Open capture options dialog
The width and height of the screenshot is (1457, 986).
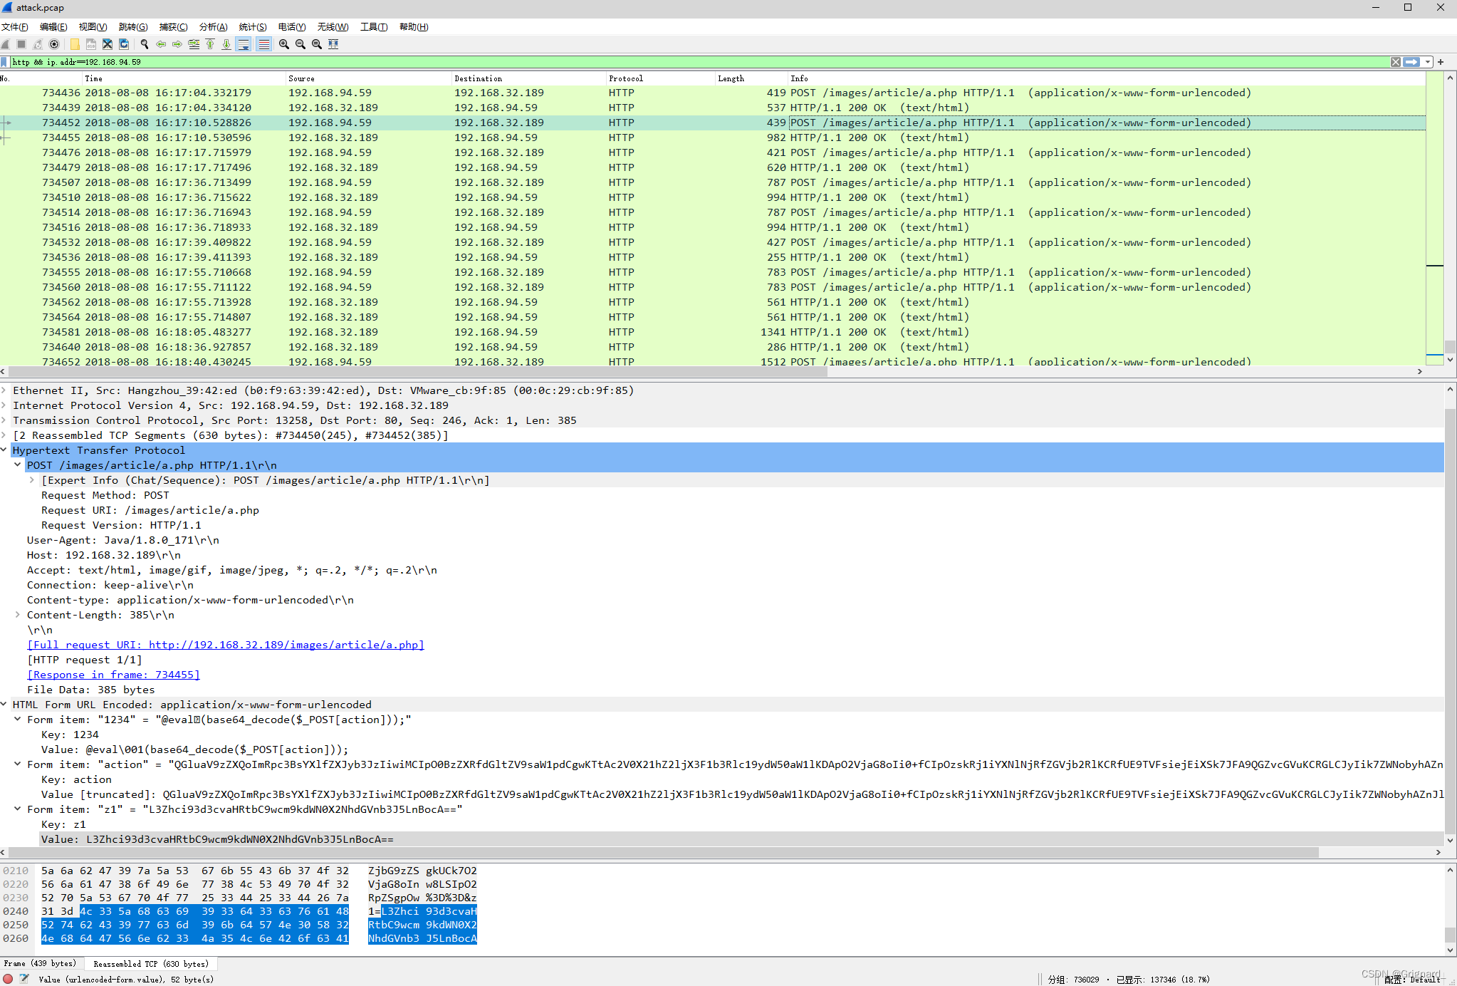(x=54, y=44)
